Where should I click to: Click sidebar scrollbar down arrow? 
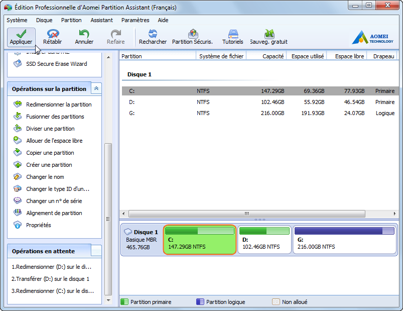pos(108,300)
